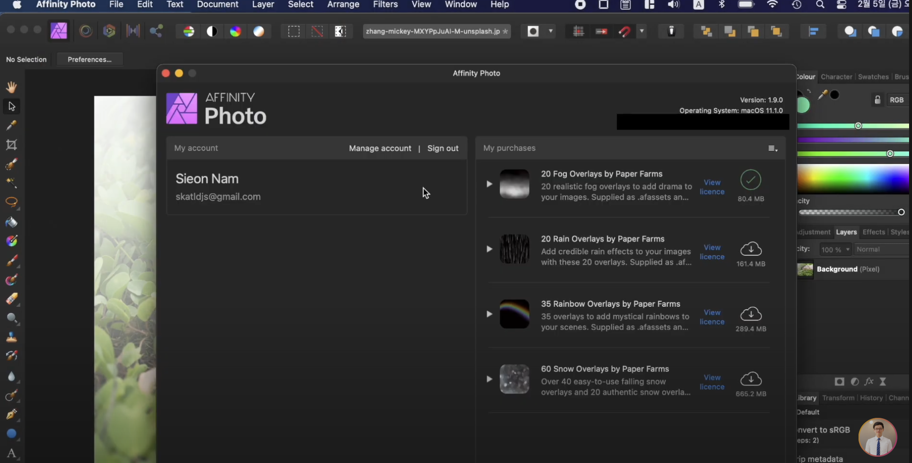Screen dimensions: 912x463
Task: Download the 35 Rainbow Overlays pack
Action: pos(751,314)
